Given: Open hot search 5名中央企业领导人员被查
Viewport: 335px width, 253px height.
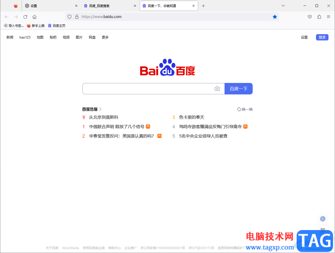Looking at the screenshot, I should pyautogui.click(x=203, y=136).
